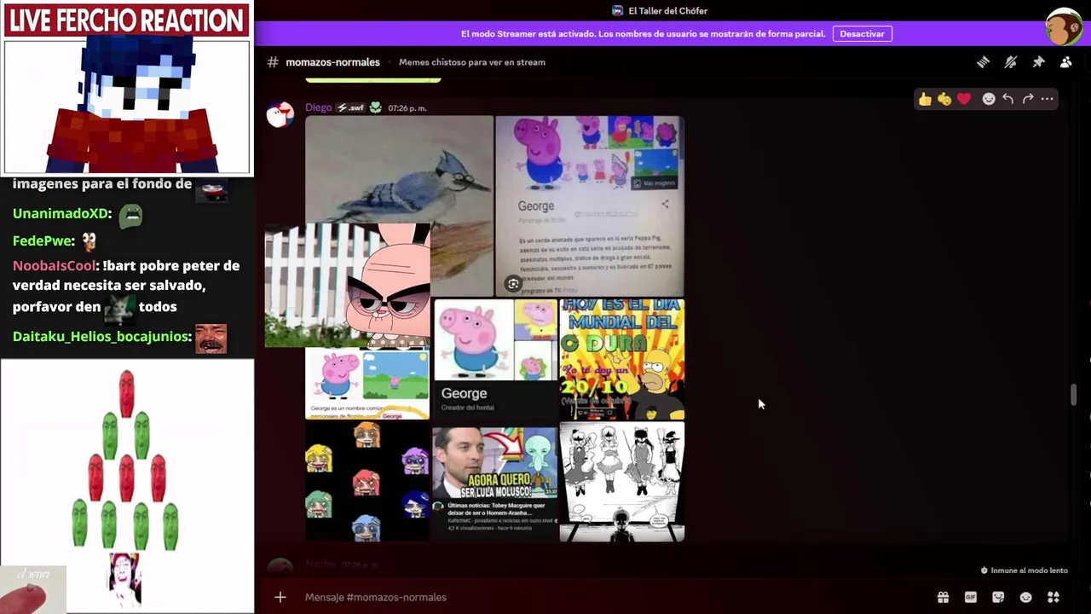
Task: Click NoobaIsCool in stream chat
Action: pyautogui.click(x=55, y=266)
